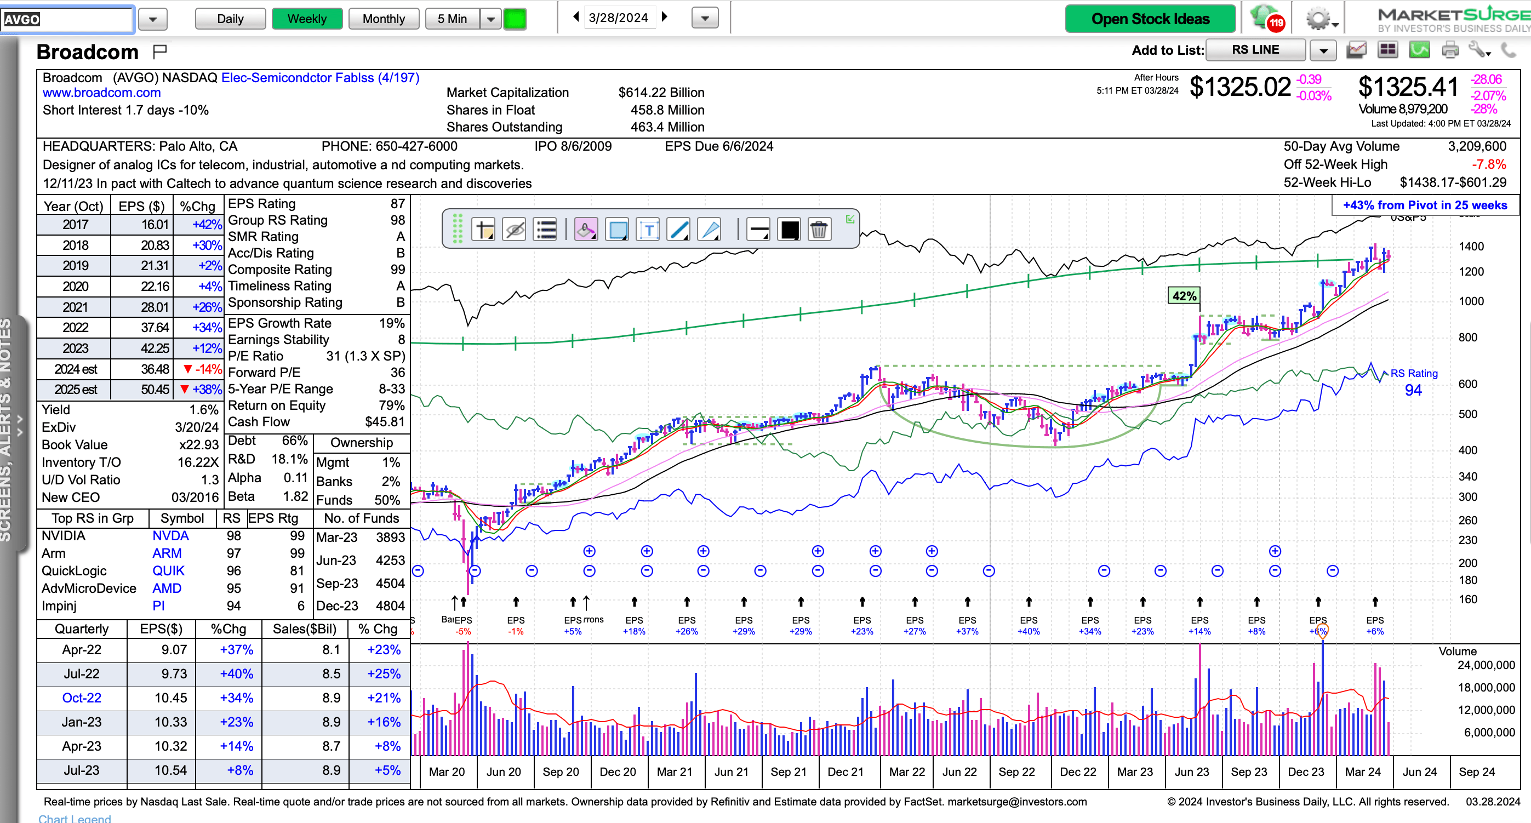Toggle hide drawings eye icon
Image resolution: width=1531 pixels, height=823 pixels.
click(x=514, y=230)
